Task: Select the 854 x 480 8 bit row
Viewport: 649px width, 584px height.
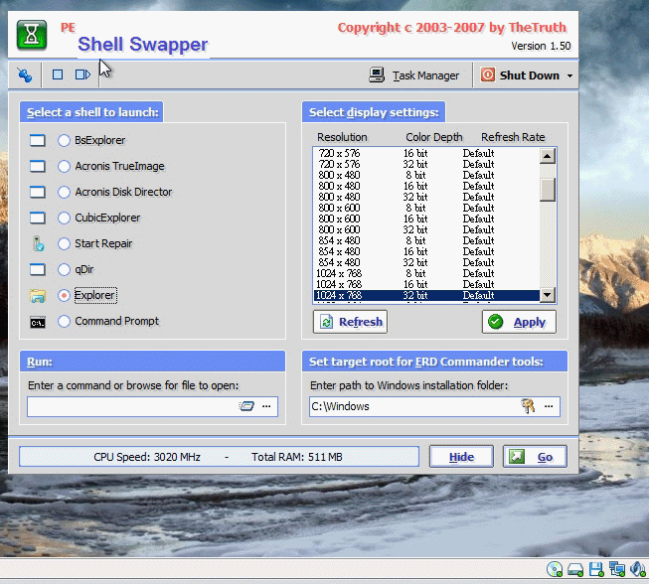Action: pos(426,240)
